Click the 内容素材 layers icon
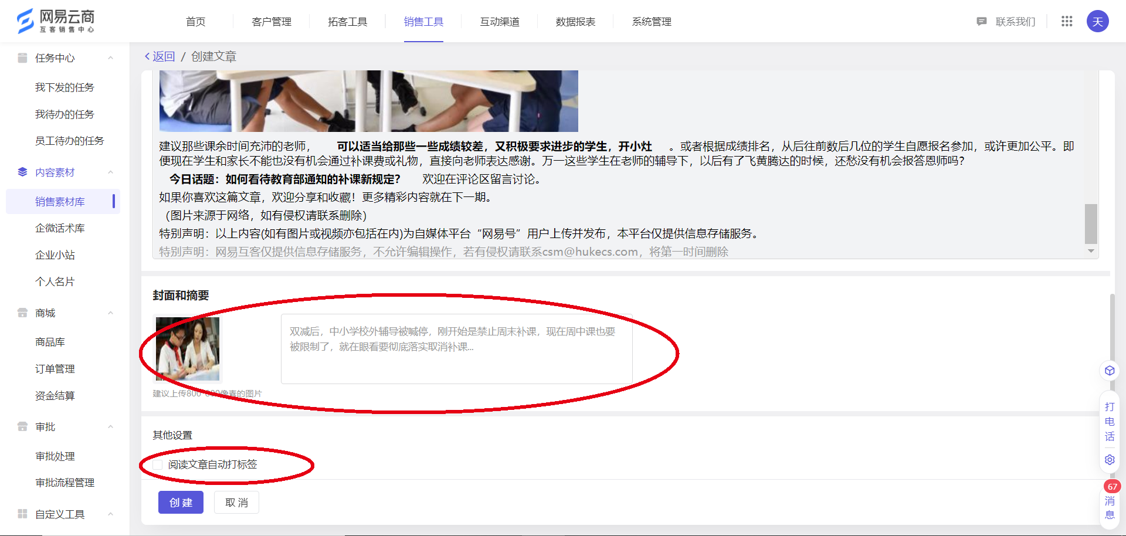Viewport: 1126px width, 536px height. [x=22, y=172]
